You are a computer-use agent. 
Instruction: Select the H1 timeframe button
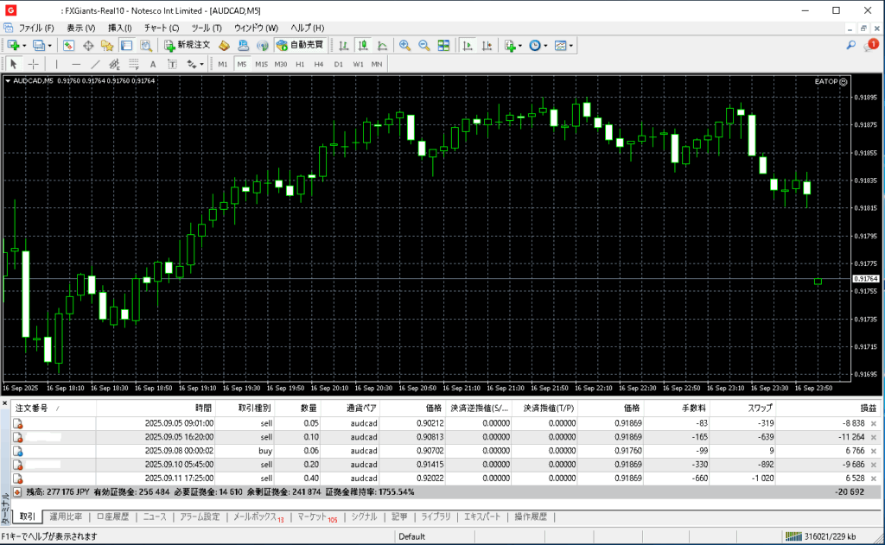point(300,64)
